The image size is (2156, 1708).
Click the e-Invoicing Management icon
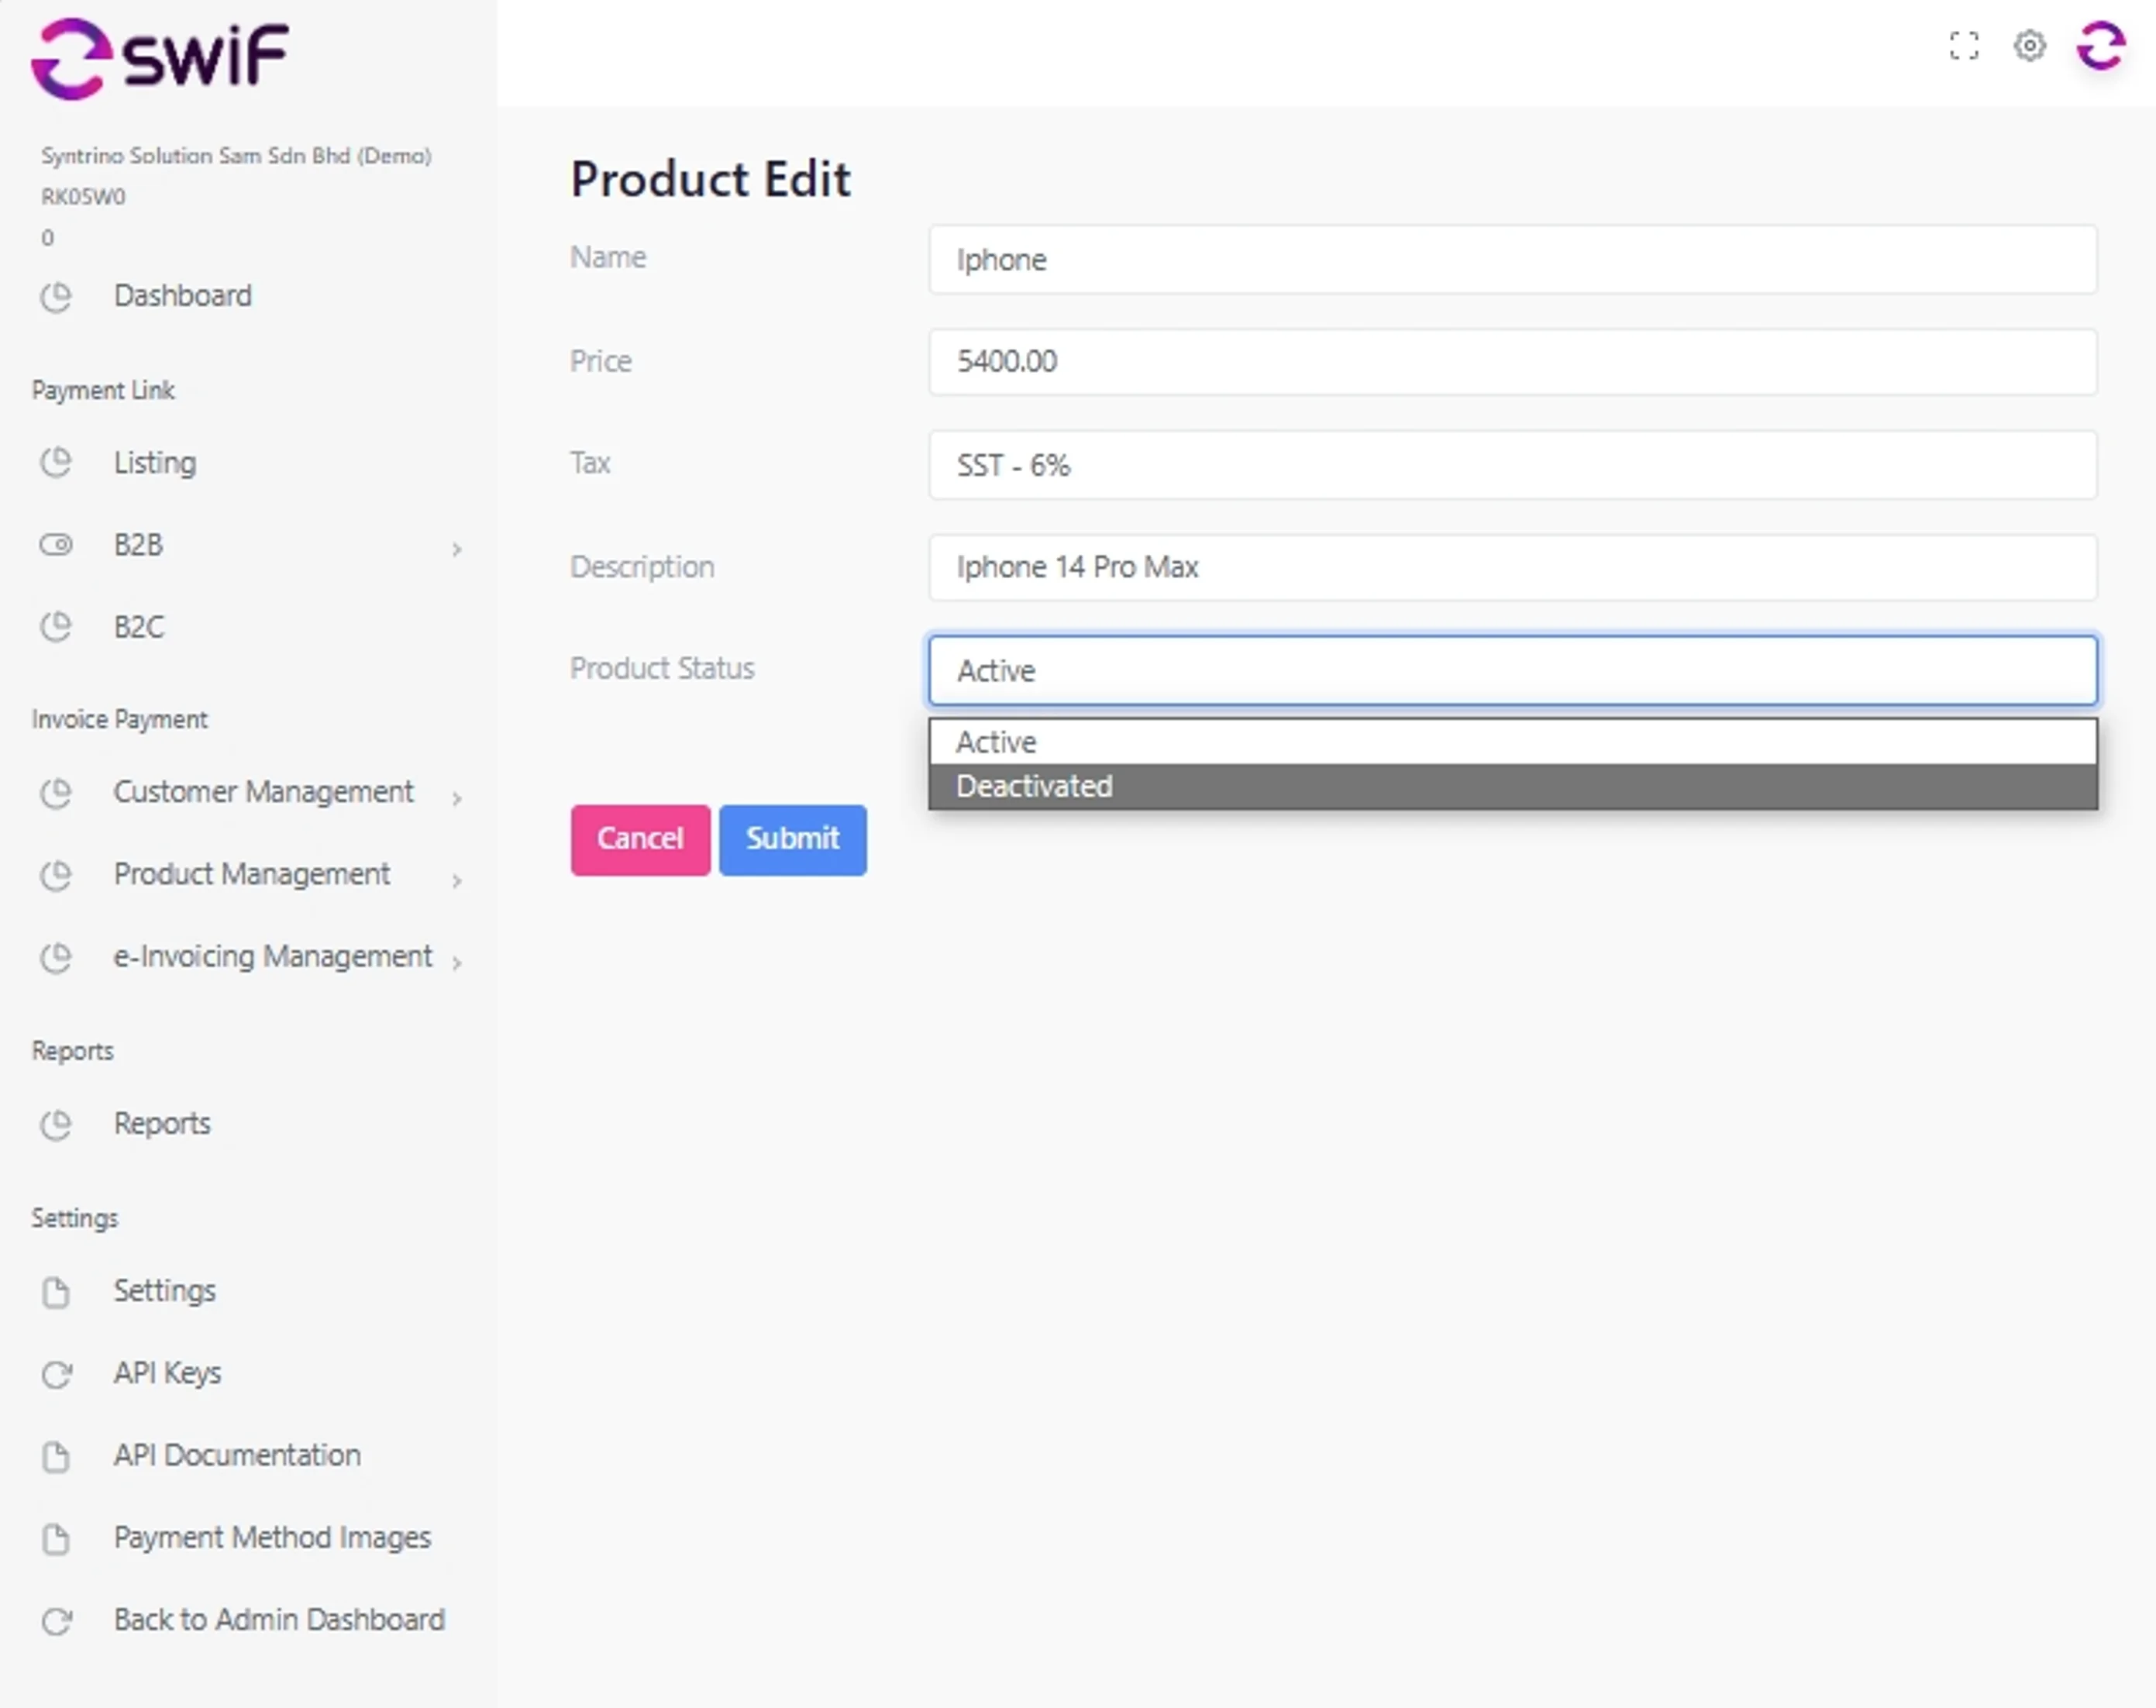click(56, 958)
